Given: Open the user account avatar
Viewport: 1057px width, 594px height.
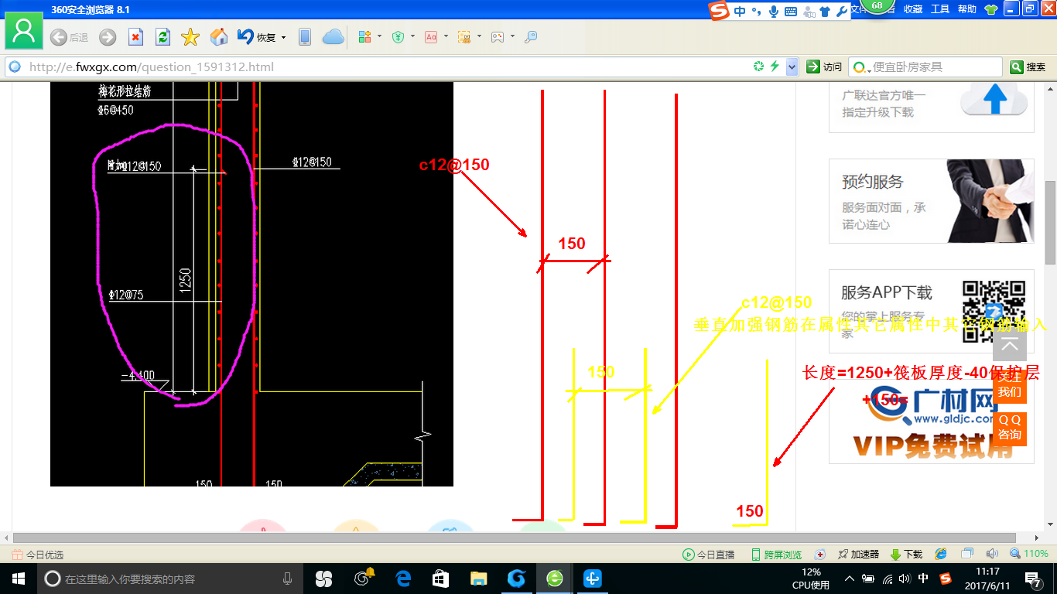Looking at the screenshot, I should point(24,32).
